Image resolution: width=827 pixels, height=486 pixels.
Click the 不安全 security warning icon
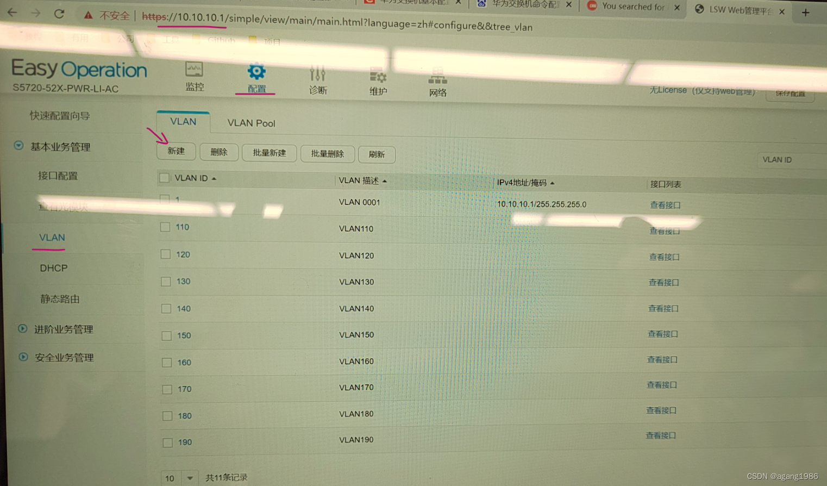click(88, 15)
